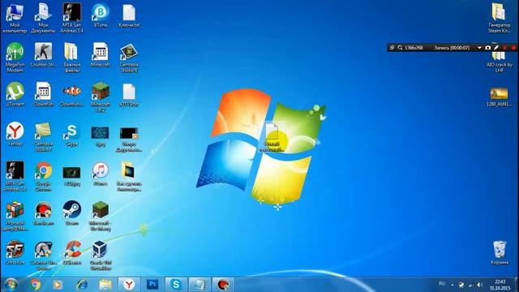Open the Minecraft - No Money shortcut
The width and height of the screenshot is (519, 292).
click(101, 216)
